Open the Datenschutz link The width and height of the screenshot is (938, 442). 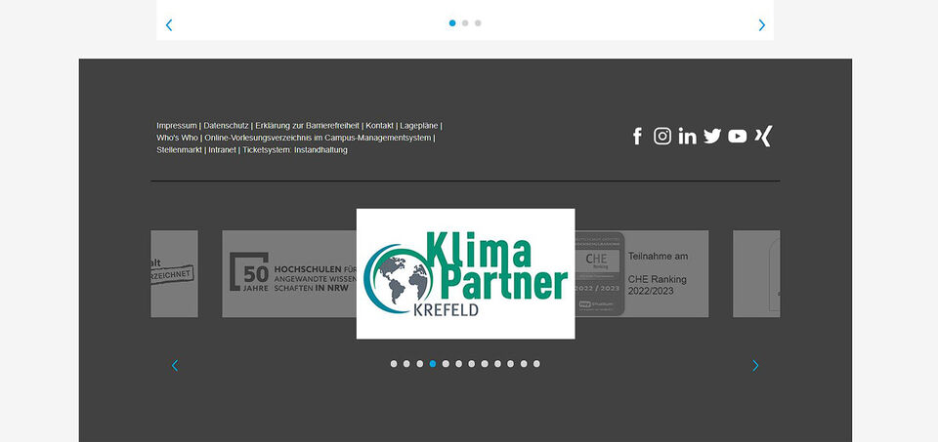[x=226, y=126]
